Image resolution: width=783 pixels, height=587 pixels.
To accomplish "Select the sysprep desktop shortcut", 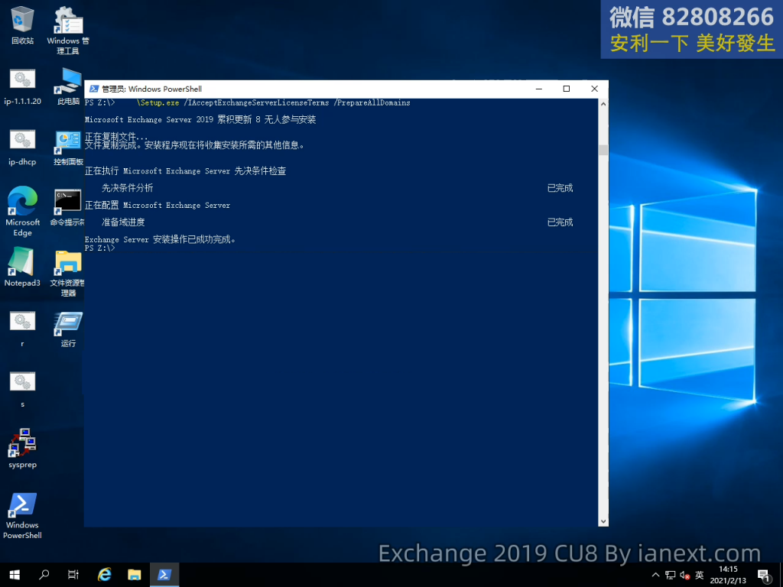I will tap(22, 443).
